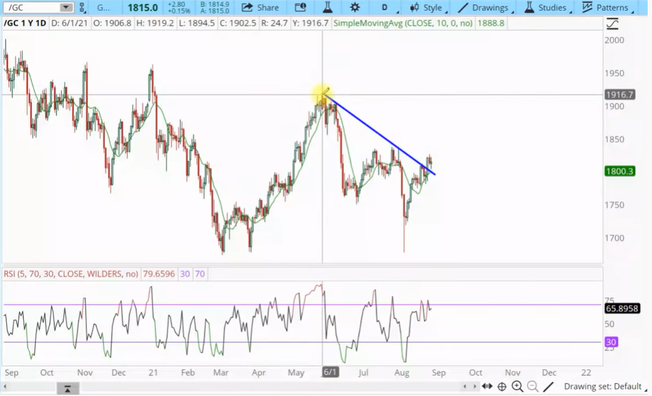
Task: Click the Analyze beaker icon in the toolbar
Action: 328,7
